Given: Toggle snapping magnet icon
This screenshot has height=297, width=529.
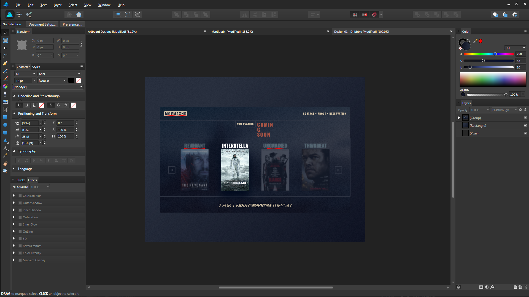Looking at the screenshot, I should [x=374, y=15].
